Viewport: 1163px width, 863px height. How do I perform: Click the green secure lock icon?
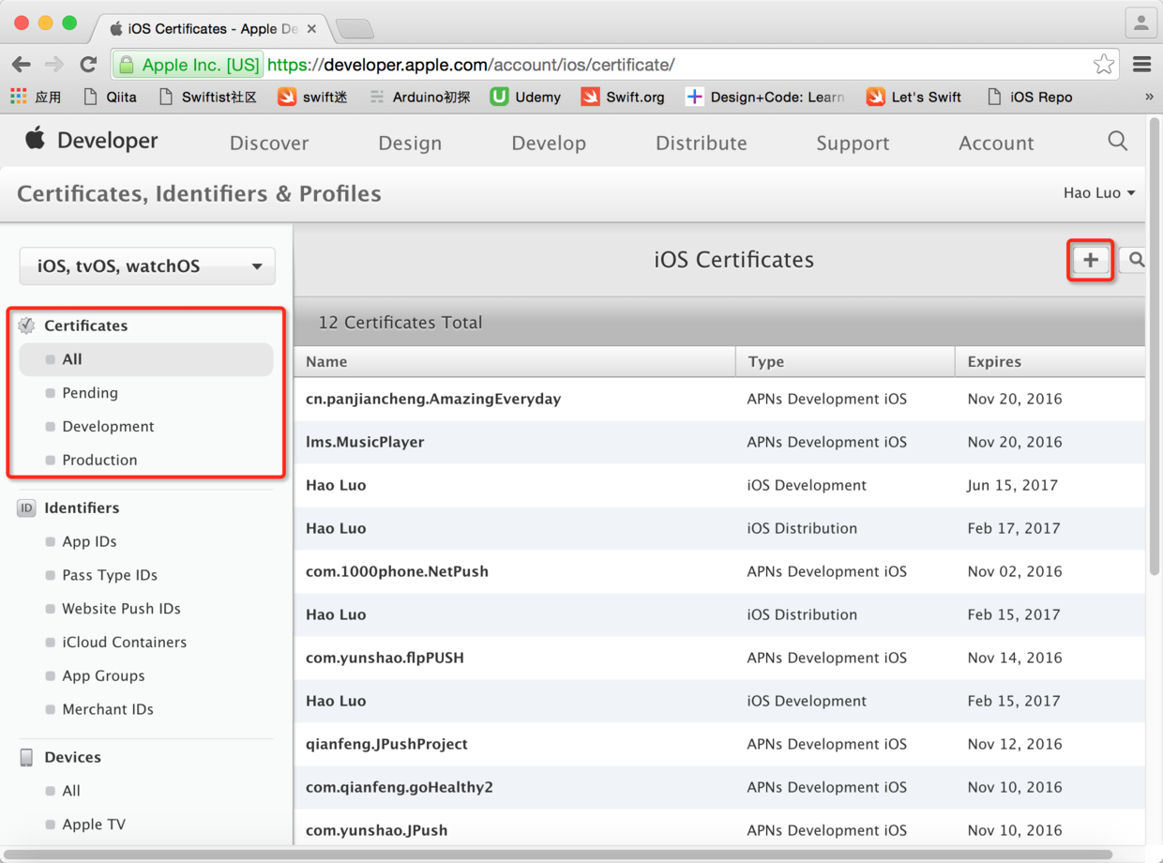click(125, 66)
